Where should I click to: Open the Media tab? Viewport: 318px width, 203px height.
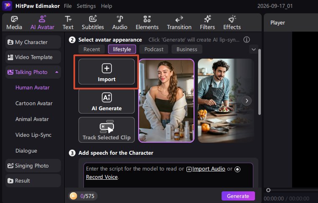[14, 22]
